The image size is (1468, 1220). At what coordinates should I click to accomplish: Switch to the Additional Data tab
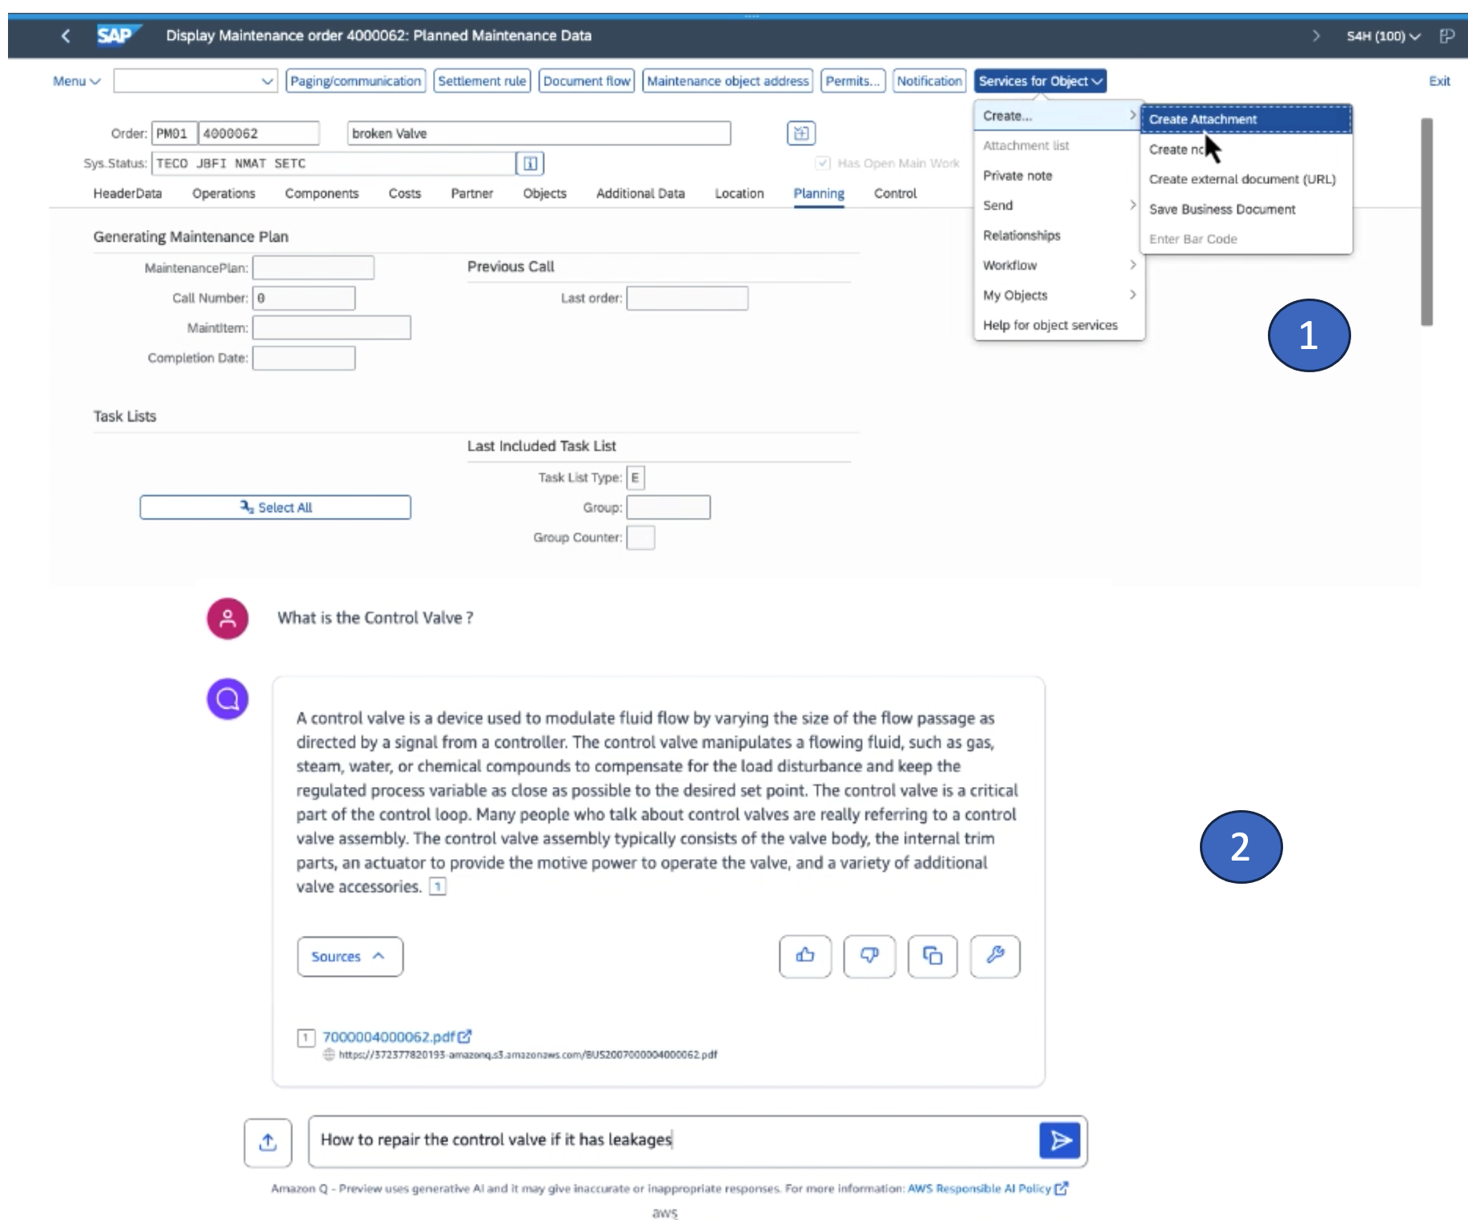click(640, 194)
